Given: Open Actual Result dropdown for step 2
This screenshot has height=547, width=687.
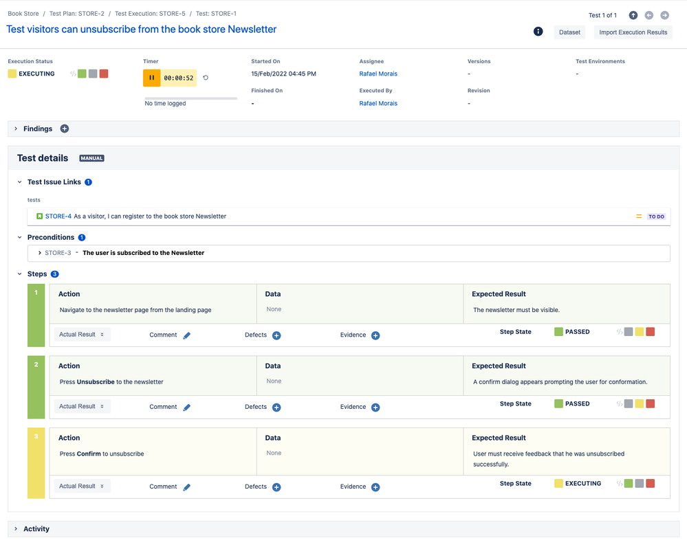Looking at the screenshot, I should pyautogui.click(x=82, y=406).
